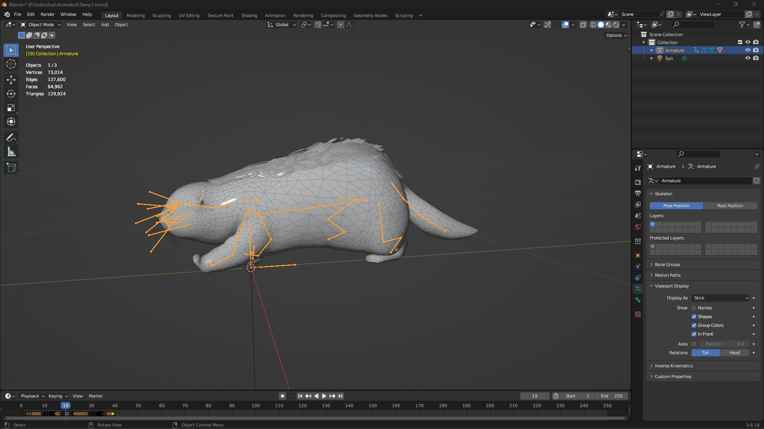Expand the Bone Groups panel
Screen dimensions: 764x429
[667, 265]
